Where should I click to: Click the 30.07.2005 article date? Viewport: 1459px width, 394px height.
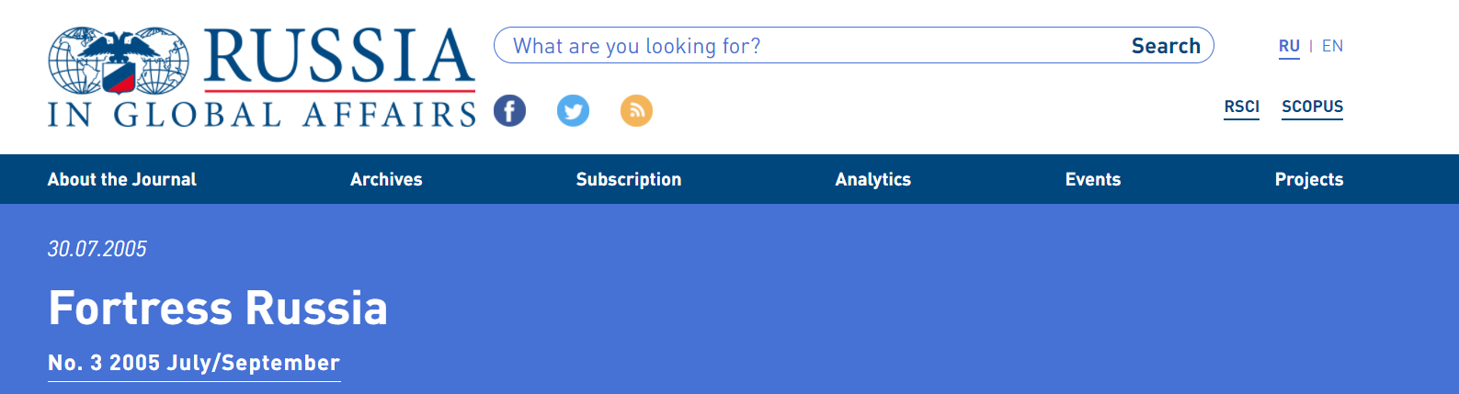(x=97, y=249)
